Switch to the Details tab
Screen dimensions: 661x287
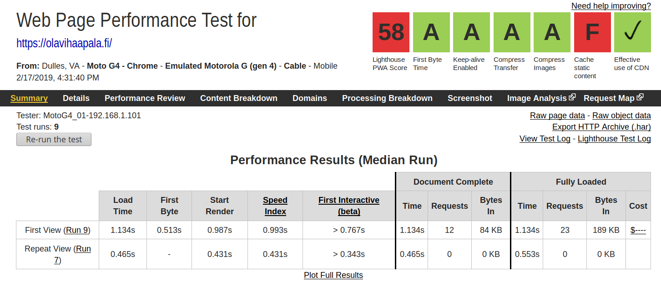pos(76,98)
